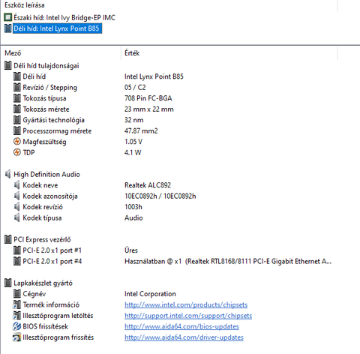
Task: Click the Tokozás típusa row icon
Action: (x=17, y=98)
